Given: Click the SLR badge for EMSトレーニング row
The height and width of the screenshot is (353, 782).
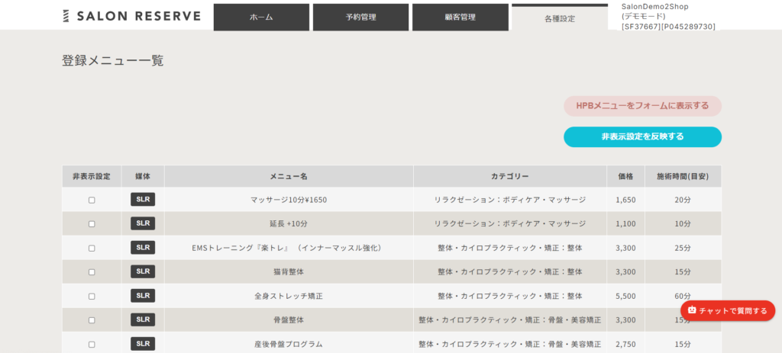Looking at the screenshot, I should click(143, 248).
